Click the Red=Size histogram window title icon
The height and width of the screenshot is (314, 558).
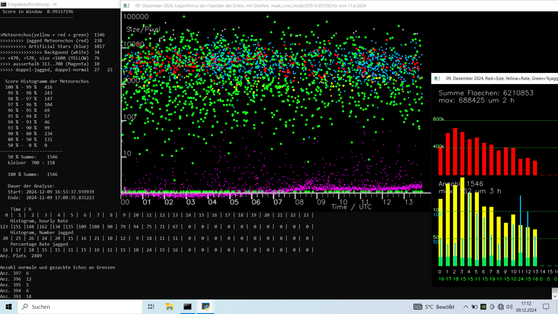437,78
